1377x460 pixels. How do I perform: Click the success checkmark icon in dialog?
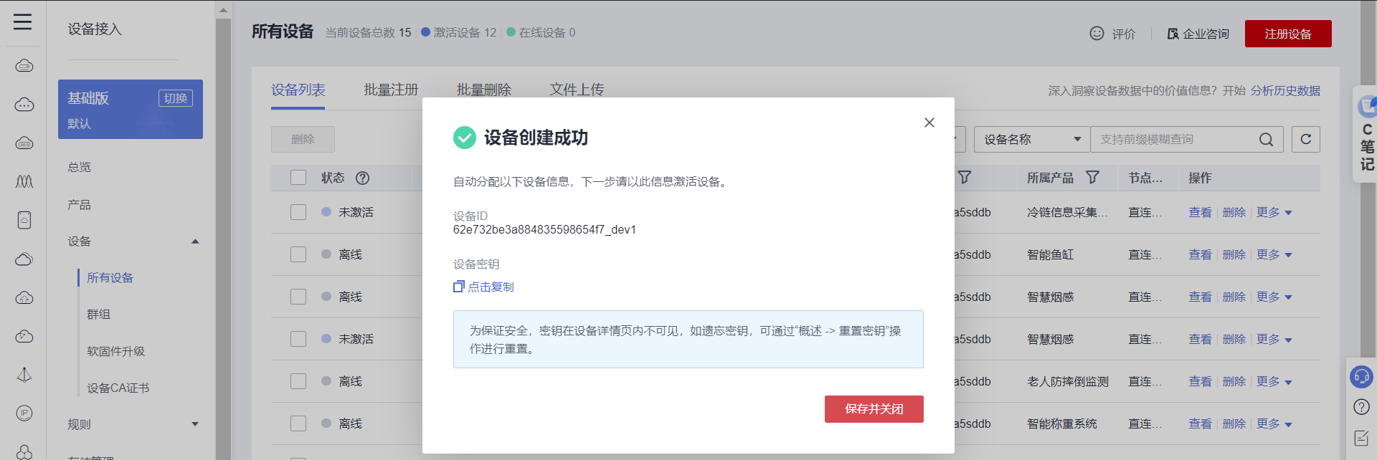(x=465, y=138)
